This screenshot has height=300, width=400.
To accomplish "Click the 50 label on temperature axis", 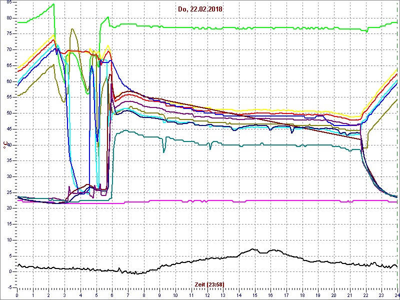I will click(x=9, y=113).
